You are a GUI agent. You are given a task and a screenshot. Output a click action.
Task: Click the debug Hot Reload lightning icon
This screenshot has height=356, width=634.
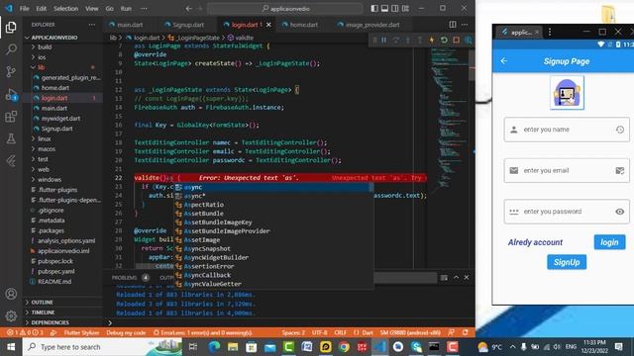click(432, 40)
